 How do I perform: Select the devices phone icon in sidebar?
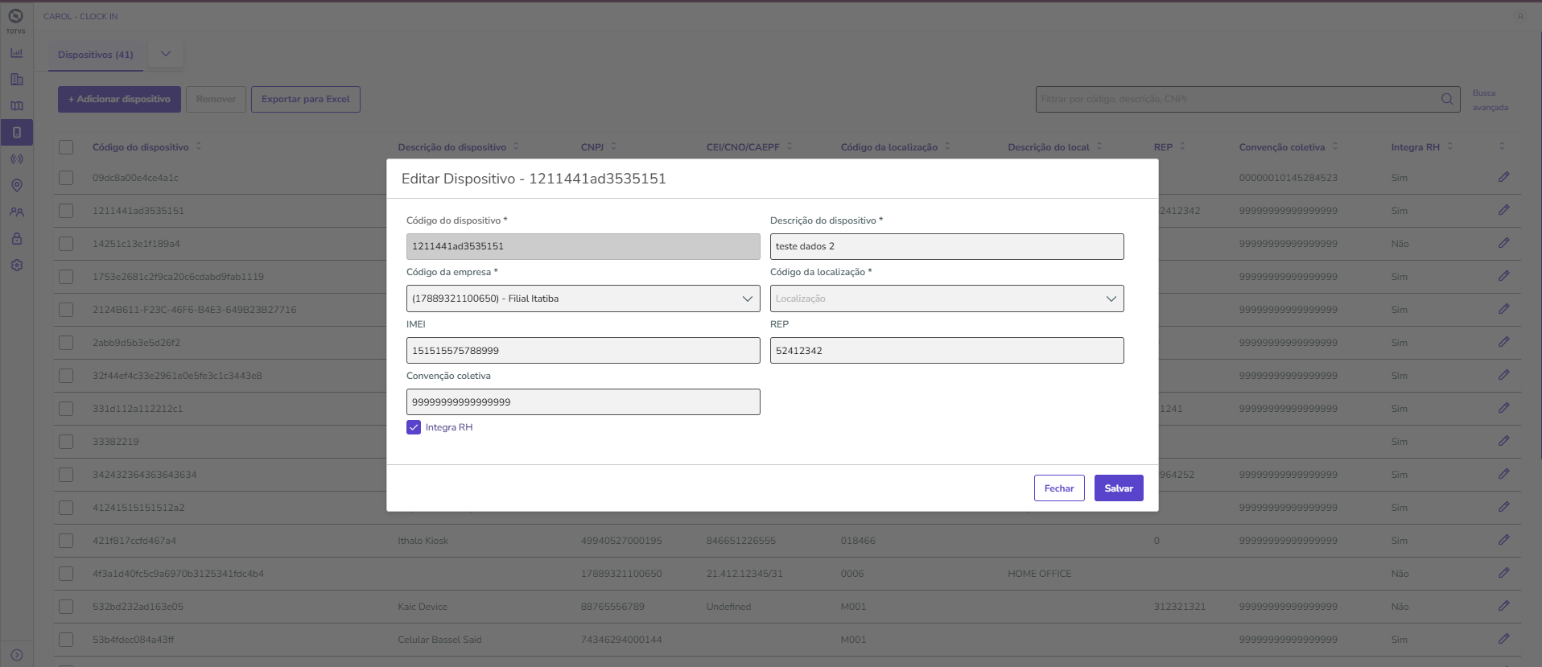16,133
